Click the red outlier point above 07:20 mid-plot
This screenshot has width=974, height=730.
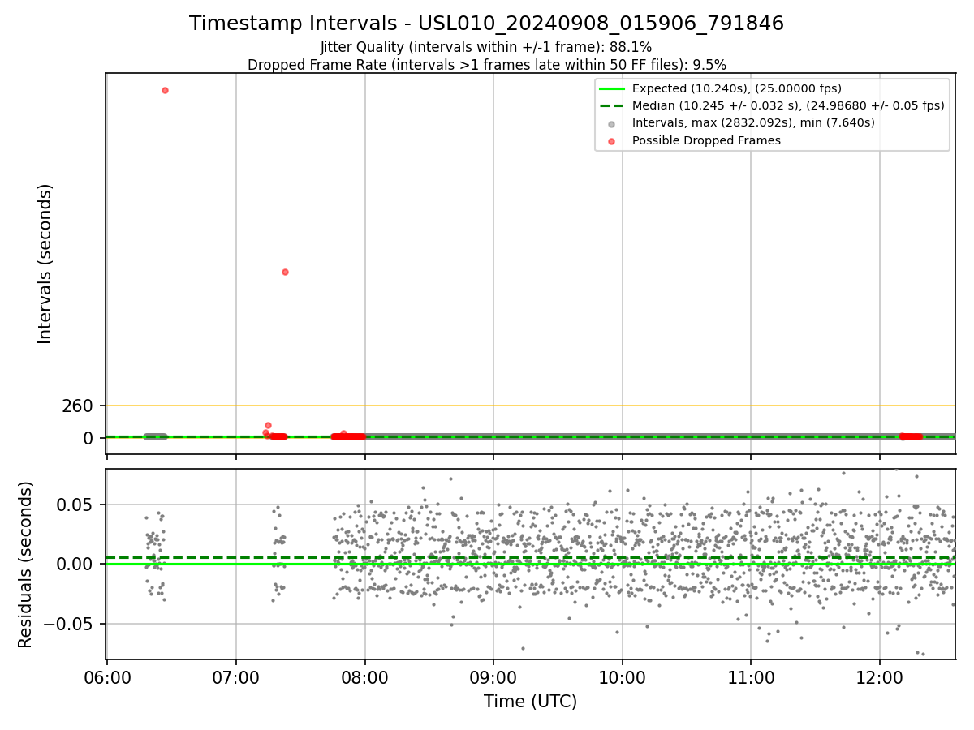click(285, 272)
